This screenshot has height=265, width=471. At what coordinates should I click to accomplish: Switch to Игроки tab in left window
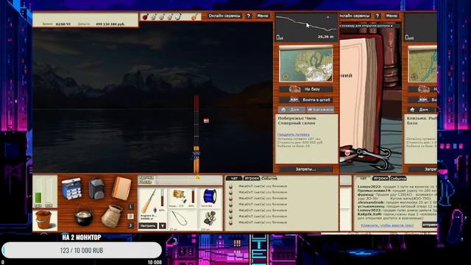pyautogui.click(x=252, y=178)
